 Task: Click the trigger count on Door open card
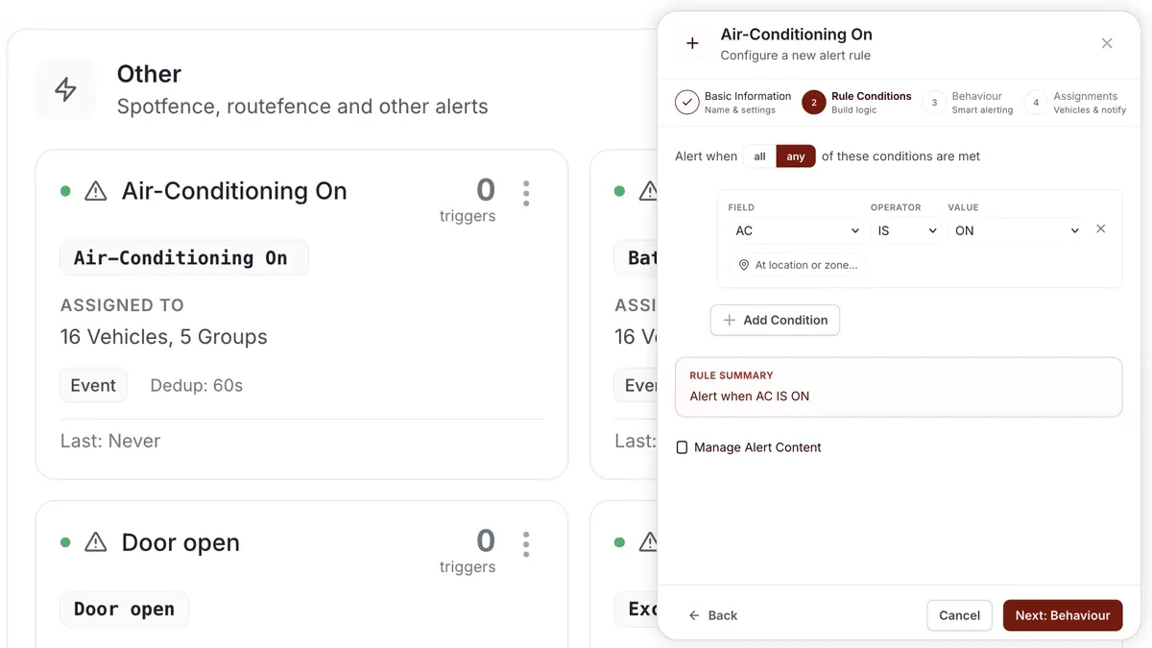coord(486,540)
